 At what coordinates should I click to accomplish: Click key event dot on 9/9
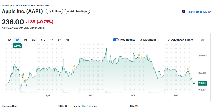pos(188,69)
